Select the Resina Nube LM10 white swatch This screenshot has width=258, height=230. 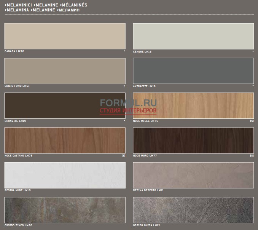point(65,175)
